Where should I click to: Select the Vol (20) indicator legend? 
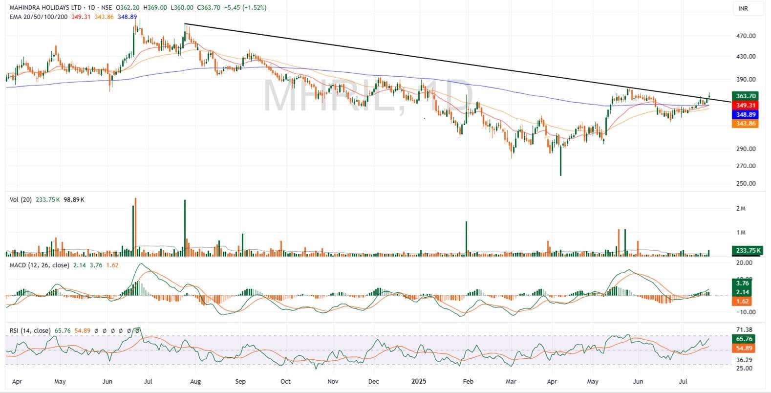pyautogui.click(x=21, y=200)
